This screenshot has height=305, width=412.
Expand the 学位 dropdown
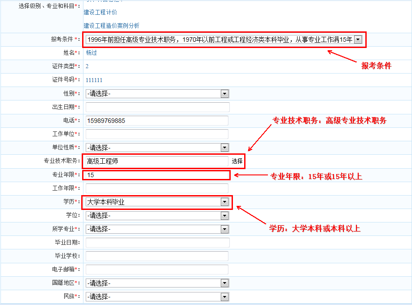(x=157, y=216)
